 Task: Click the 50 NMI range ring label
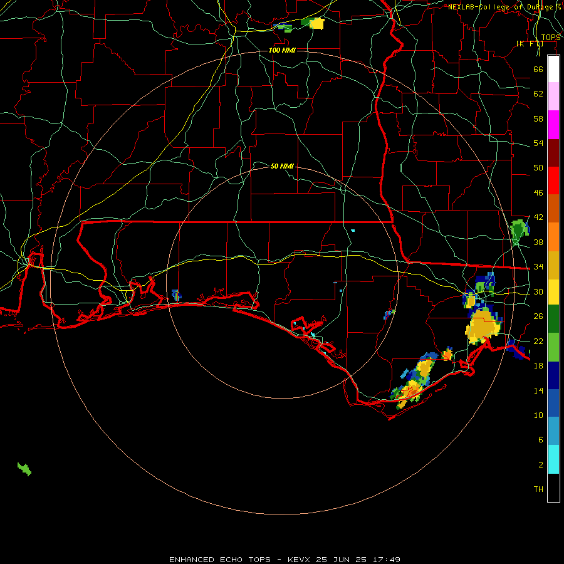tap(282, 166)
